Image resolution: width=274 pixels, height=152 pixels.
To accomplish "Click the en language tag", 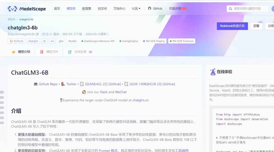I will coord(52,41).
